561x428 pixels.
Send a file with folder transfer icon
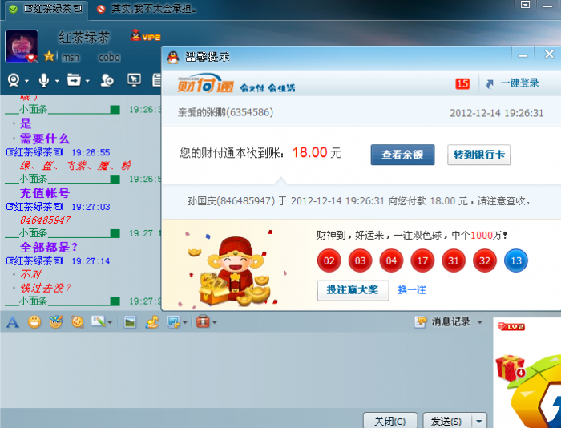tap(74, 80)
